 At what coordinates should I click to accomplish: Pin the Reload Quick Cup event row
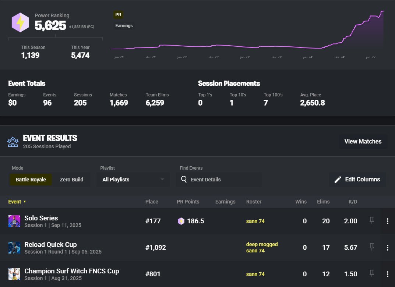[x=371, y=247]
